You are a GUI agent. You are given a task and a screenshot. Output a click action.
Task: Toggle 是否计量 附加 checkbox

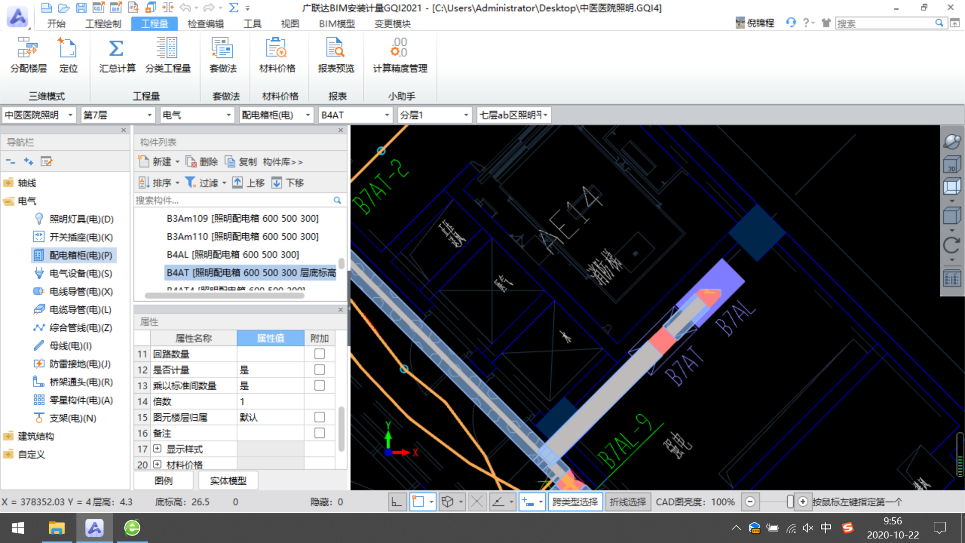click(320, 370)
